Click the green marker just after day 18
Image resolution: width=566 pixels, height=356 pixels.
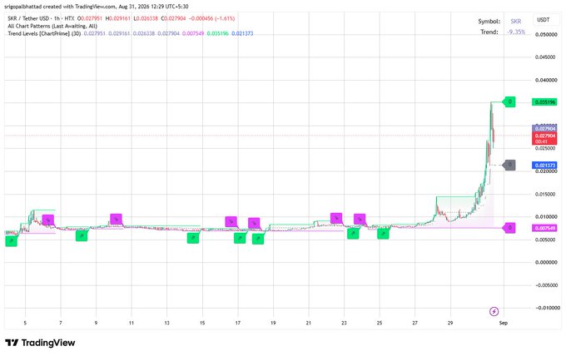coord(258,239)
